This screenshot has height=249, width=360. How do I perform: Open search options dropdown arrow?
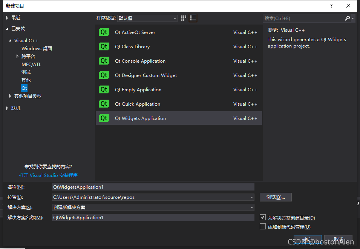click(x=353, y=18)
